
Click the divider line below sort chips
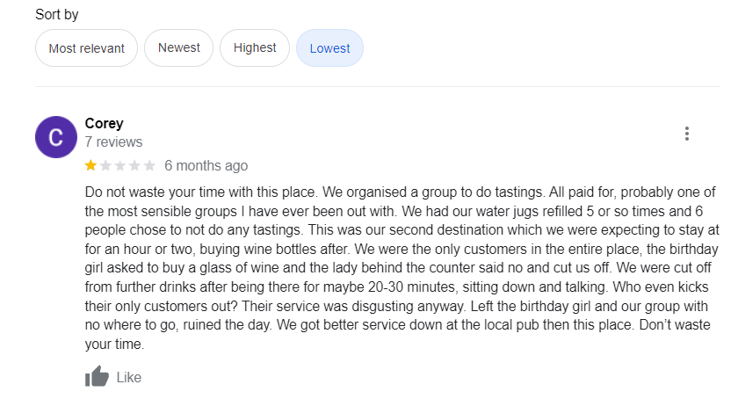369,86
